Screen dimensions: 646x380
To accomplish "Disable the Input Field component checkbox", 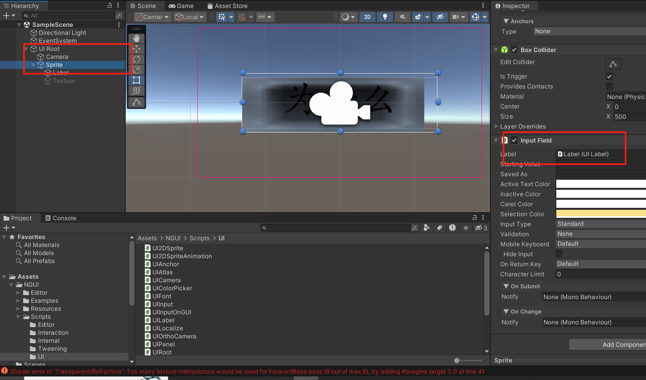I will 514,140.
